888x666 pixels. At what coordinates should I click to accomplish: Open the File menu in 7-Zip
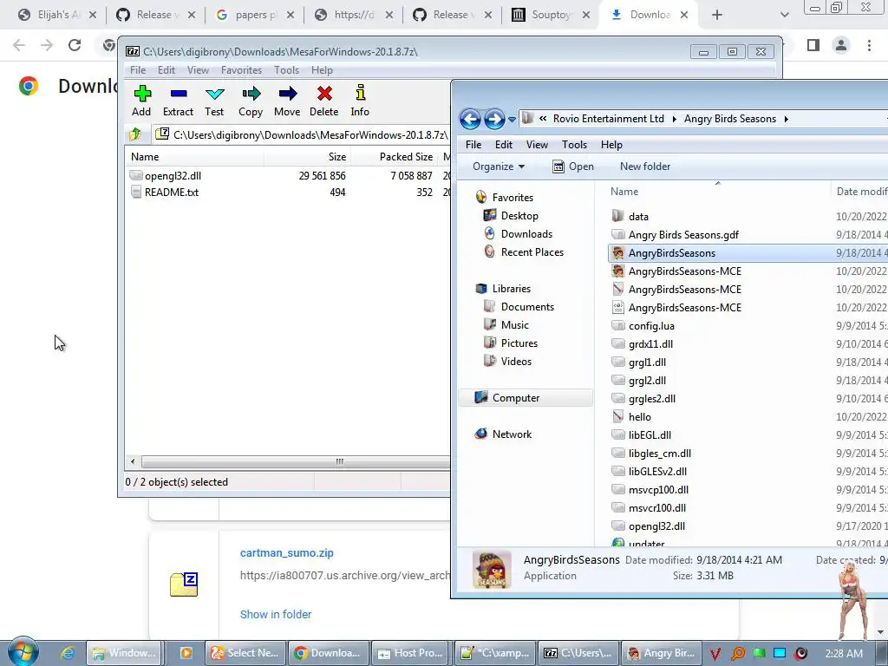tap(138, 70)
